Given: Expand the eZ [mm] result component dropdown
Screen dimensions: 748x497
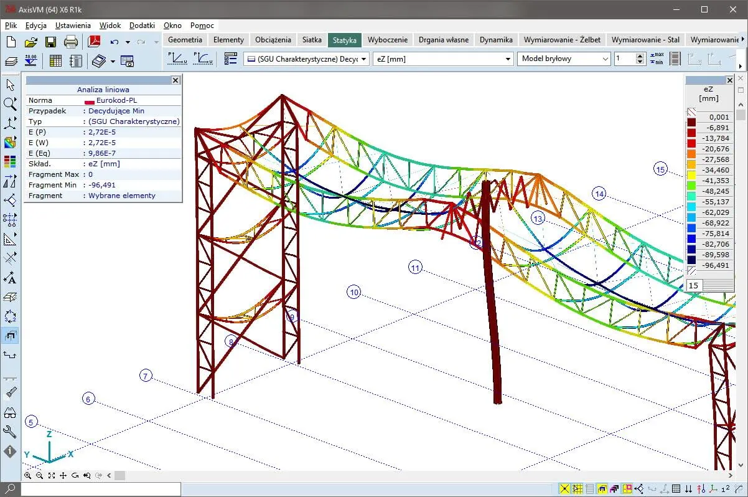Looking at the screenshot, I should point(507,59).
